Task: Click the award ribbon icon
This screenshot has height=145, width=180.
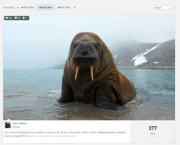Action: pos(23,18)
